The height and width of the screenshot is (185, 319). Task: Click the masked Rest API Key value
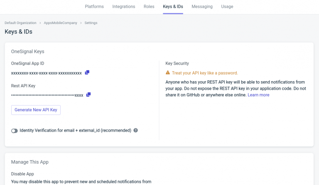coord(47,95)
